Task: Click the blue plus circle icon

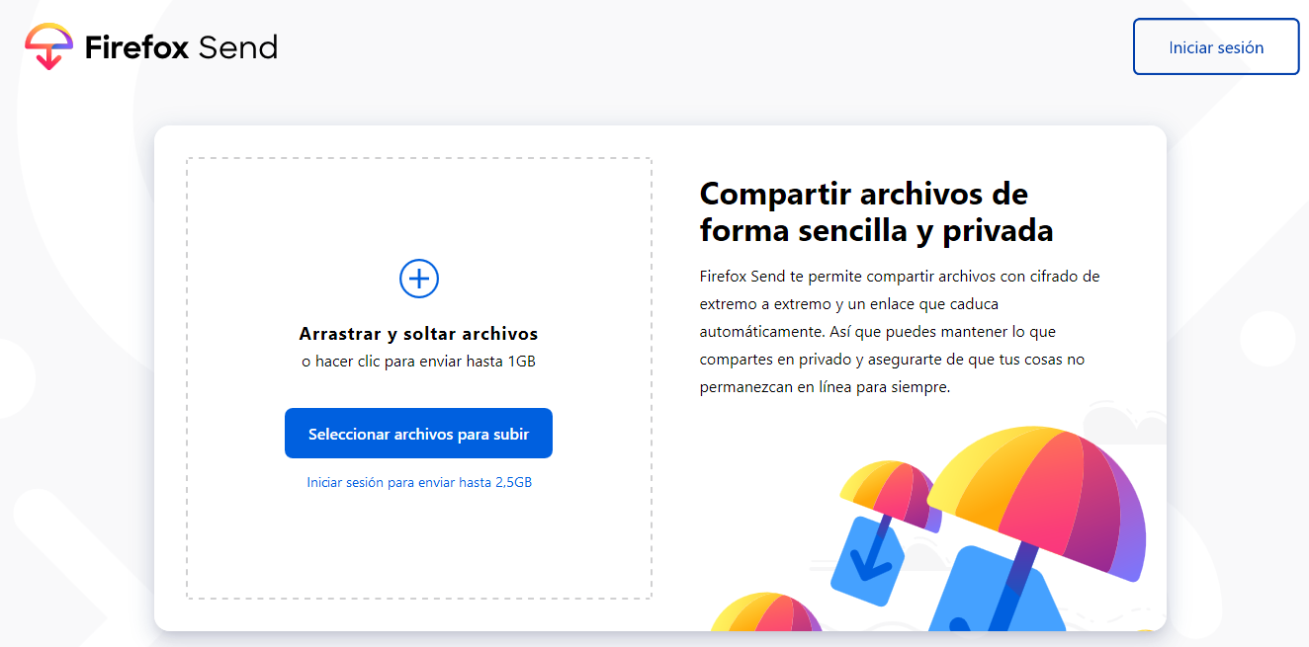Action: click(x=419, y=280)
